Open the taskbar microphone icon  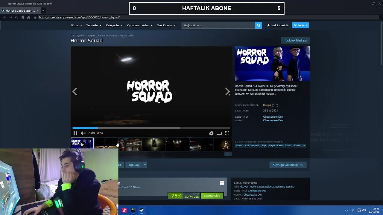point(353,210)
